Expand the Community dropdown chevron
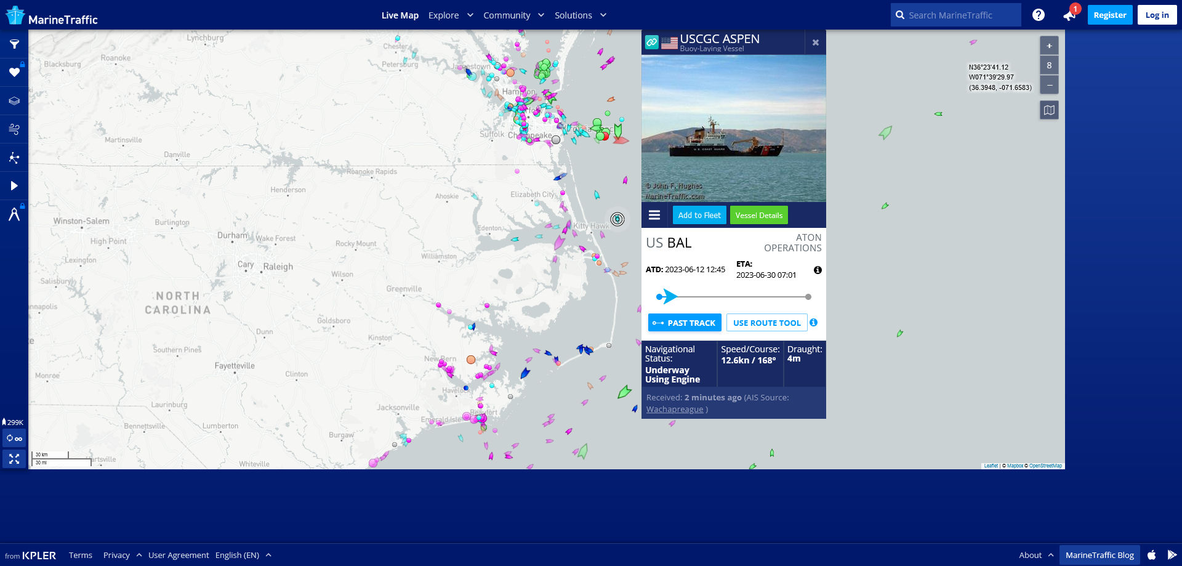This screenshot has height=566, width=1182. click(541, 15)
